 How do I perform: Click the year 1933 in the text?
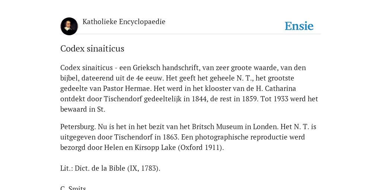tap(281, 99)
